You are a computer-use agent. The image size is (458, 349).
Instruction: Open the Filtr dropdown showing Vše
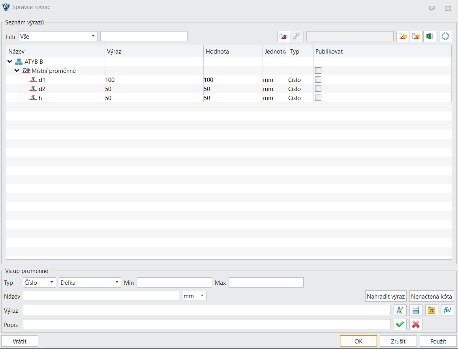58,36
